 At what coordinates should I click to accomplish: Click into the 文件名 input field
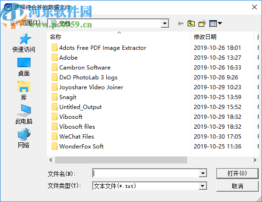[146, 173]
